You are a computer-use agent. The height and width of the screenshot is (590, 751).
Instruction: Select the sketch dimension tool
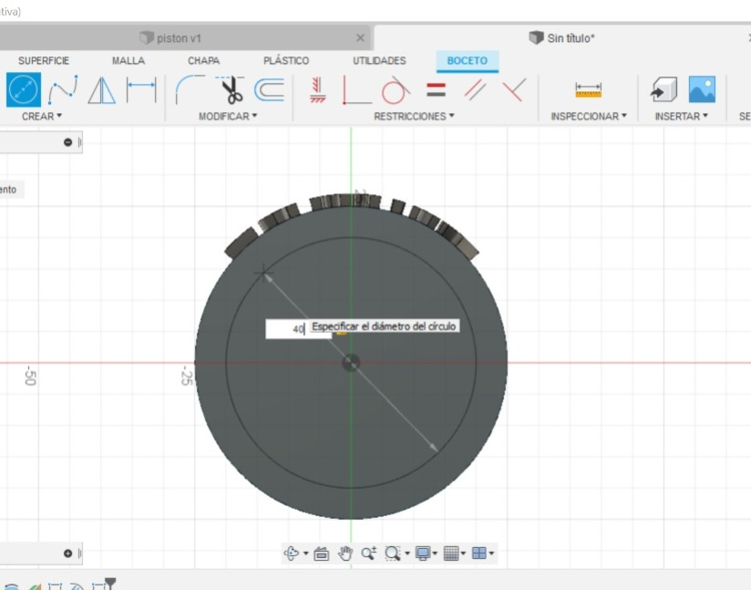(x=141, y=90)
